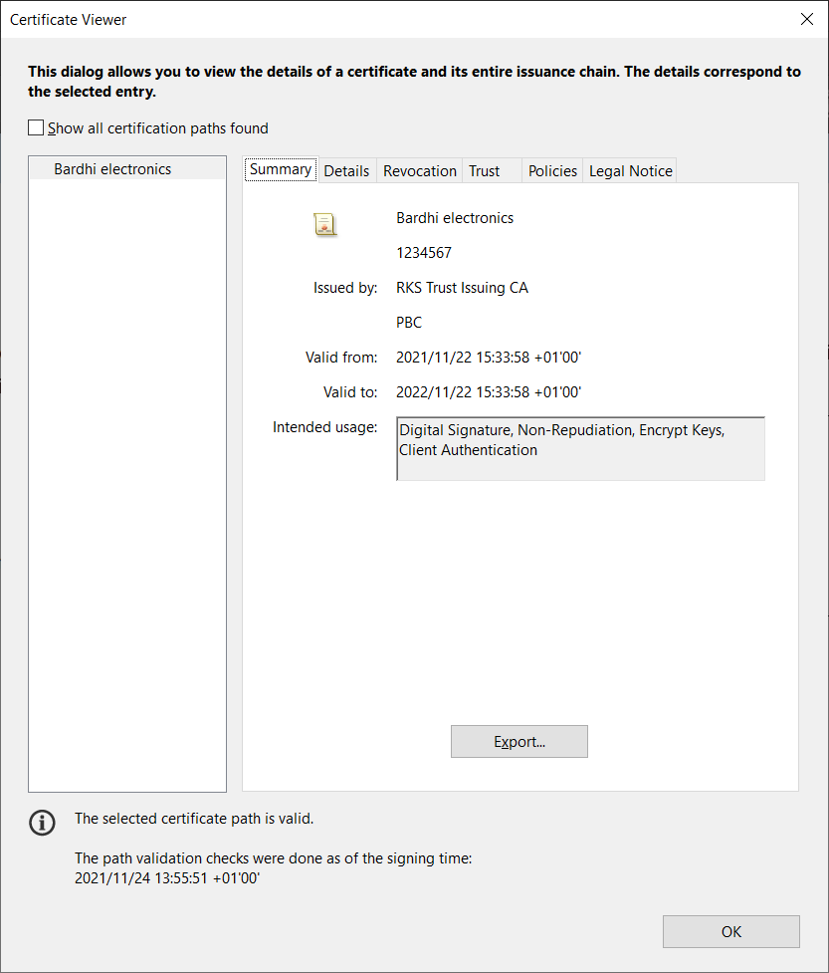Click the path validation checks description line
The width and height of the screenshot is (829, 973).
274,858
